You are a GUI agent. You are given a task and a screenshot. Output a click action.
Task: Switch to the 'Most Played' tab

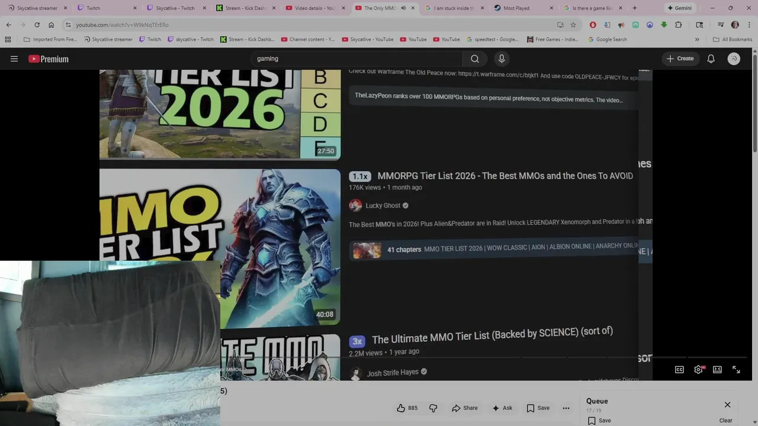coord(522,8)
